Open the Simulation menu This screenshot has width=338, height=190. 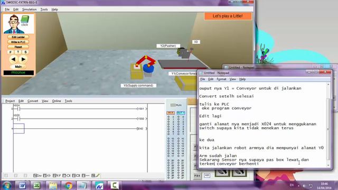tap(30, 9)
